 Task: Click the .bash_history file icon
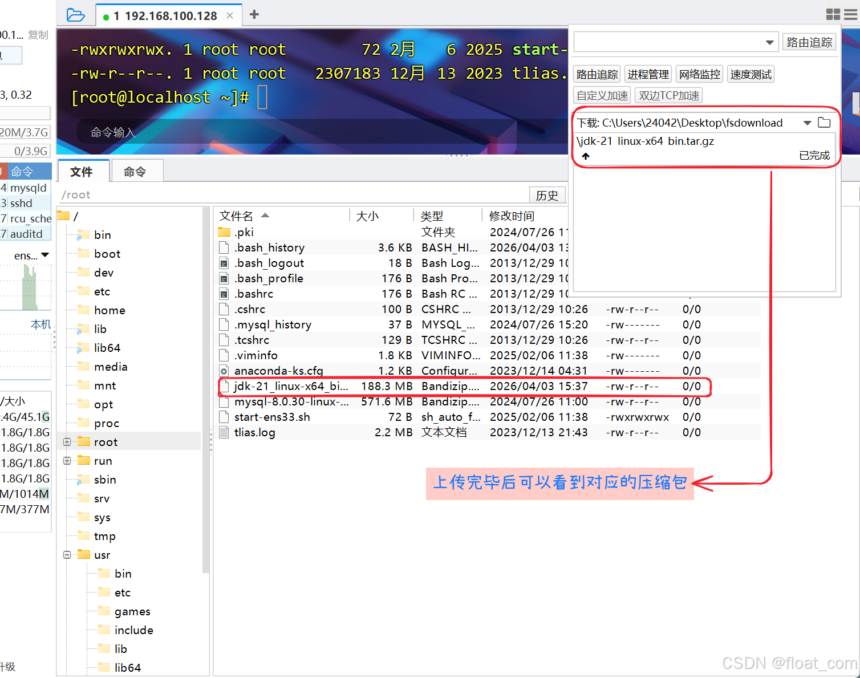pos(224,247)
